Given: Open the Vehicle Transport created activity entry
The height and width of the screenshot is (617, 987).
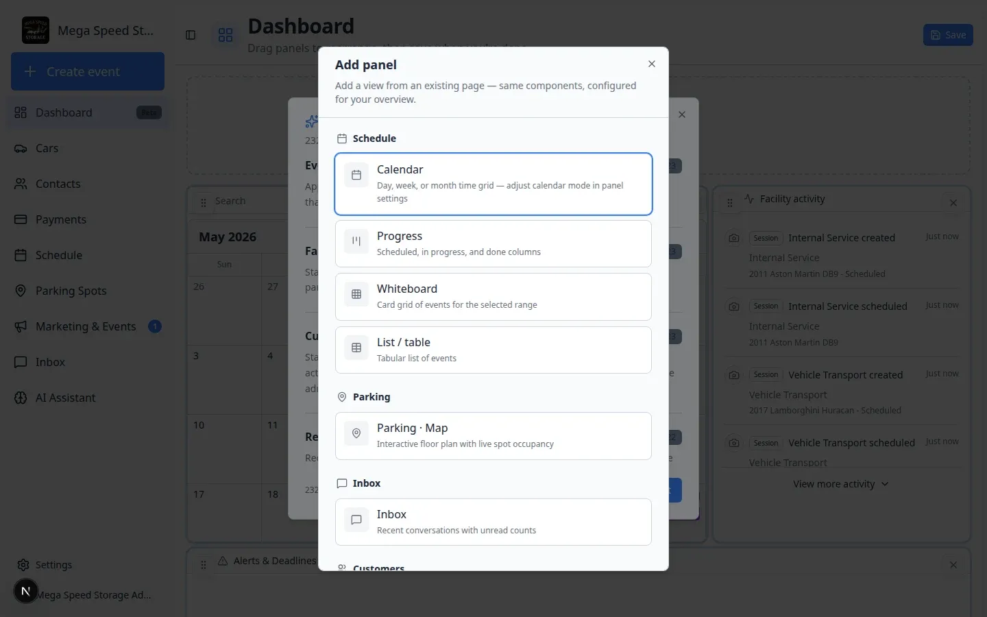Looking at the screenshot, I should pos(842,392).
